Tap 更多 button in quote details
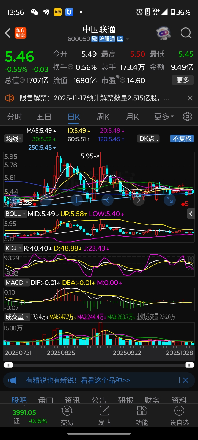 tap(183, 80)
